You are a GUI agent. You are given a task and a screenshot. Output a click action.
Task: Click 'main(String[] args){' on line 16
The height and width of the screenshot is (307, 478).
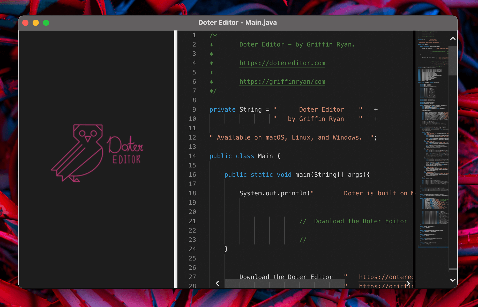click(x=333, y=175)
